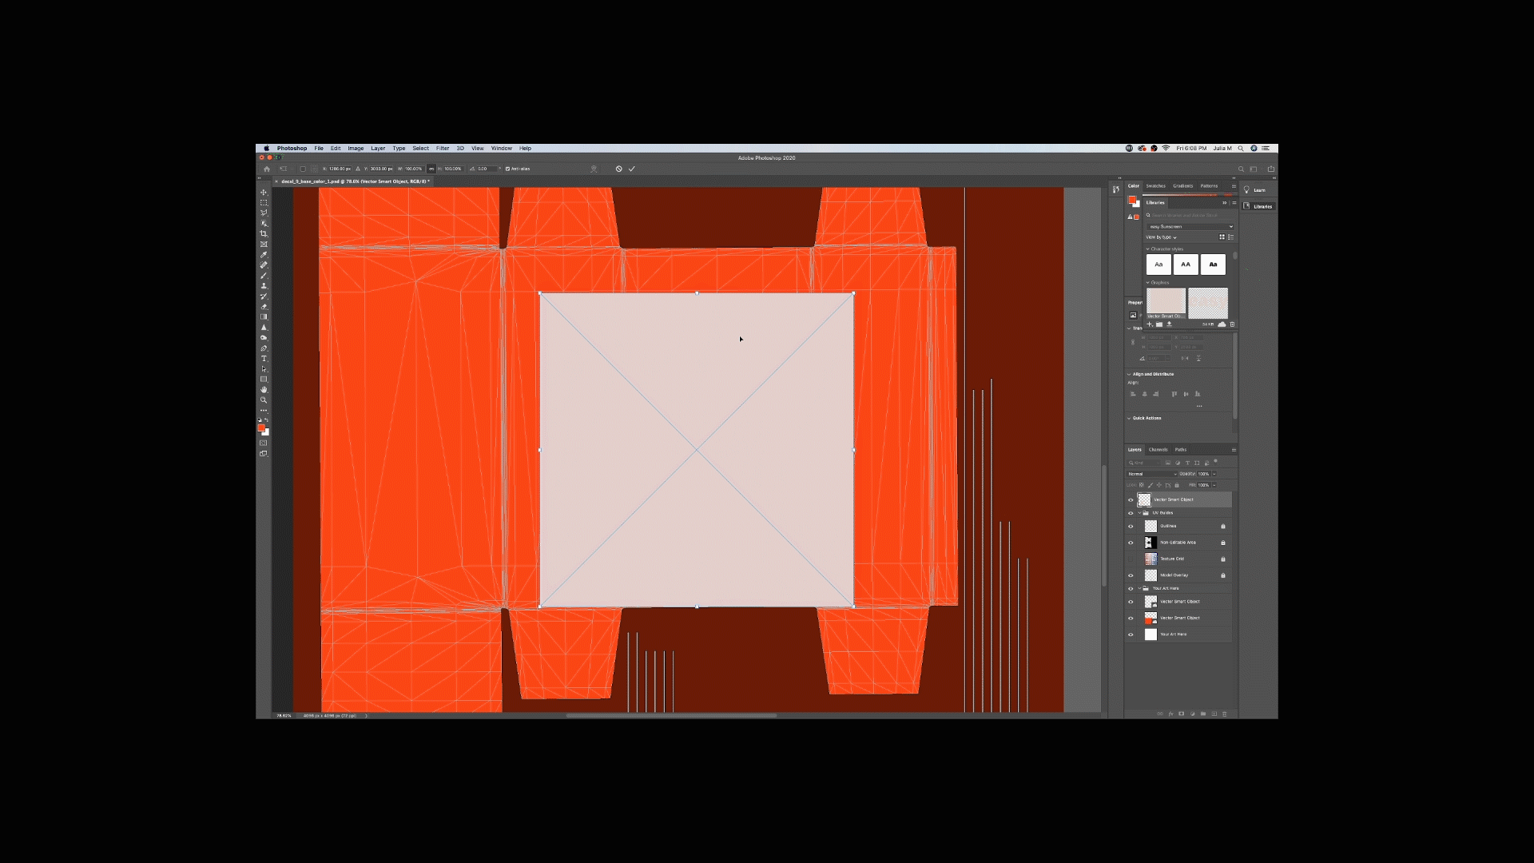Open the 3D menu
The height and width of the screenshot is (863, 1534).
[x=460, y=149]
